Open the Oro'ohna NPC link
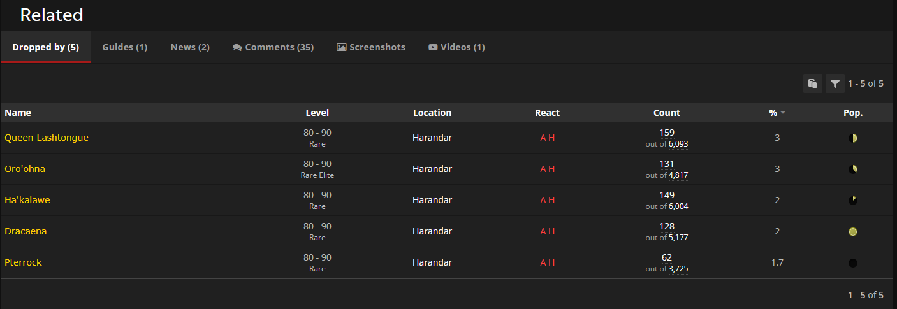The height and width of the screenshot is (309, 897). pos(25,169)
